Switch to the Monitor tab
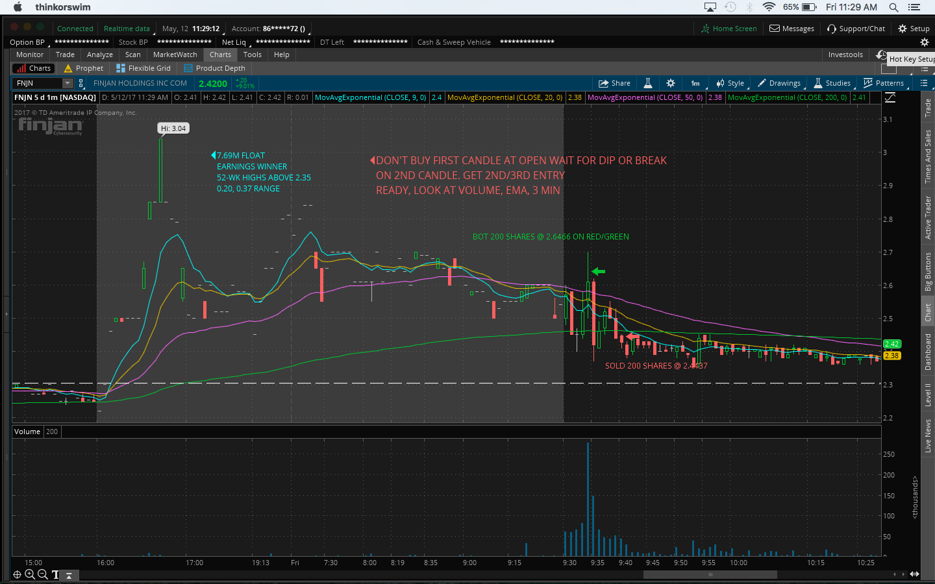The width and height of the screenshot is (935, 584). (30, 55)
